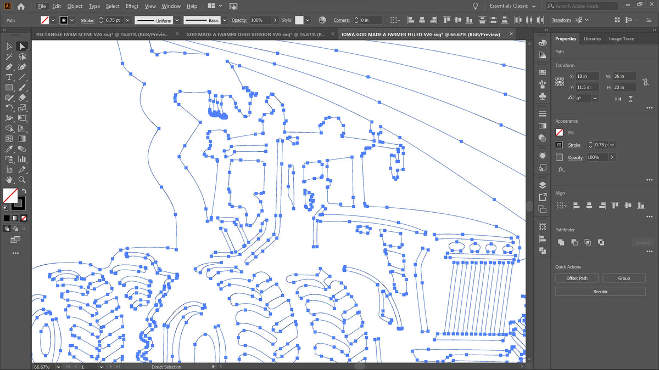Pick the Artboard tool
The image size is (659, 370).
pyautogui.click(x=9, y=169)
